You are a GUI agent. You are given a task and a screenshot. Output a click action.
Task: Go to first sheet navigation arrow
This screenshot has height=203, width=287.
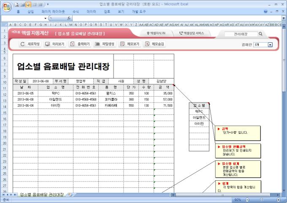point(3,195)
